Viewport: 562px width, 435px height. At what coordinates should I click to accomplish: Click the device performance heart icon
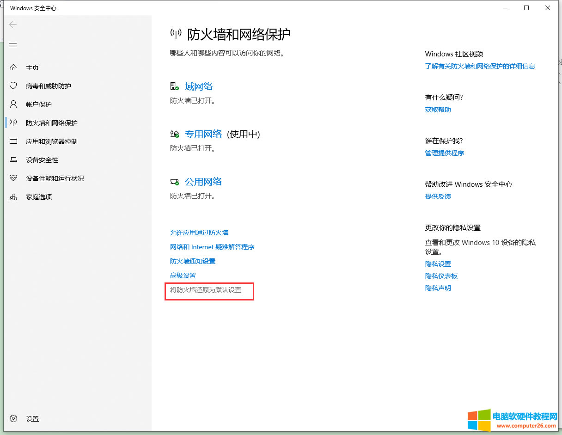pos(13,178)
